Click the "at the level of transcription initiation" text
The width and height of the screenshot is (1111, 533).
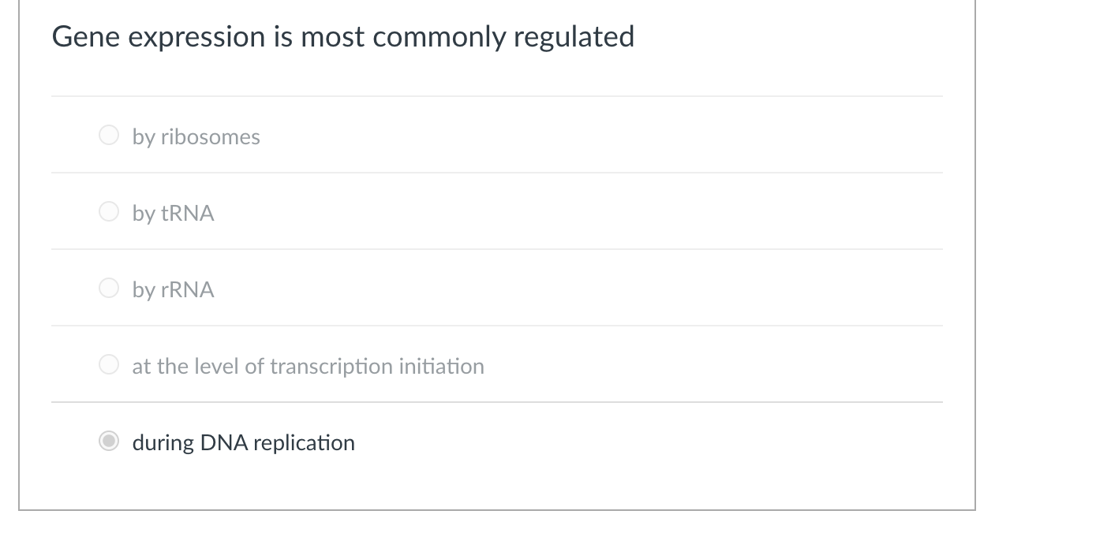pos(309,366)
